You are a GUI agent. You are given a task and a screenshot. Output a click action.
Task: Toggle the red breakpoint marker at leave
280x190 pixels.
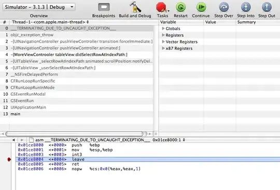tap(9, 159)
